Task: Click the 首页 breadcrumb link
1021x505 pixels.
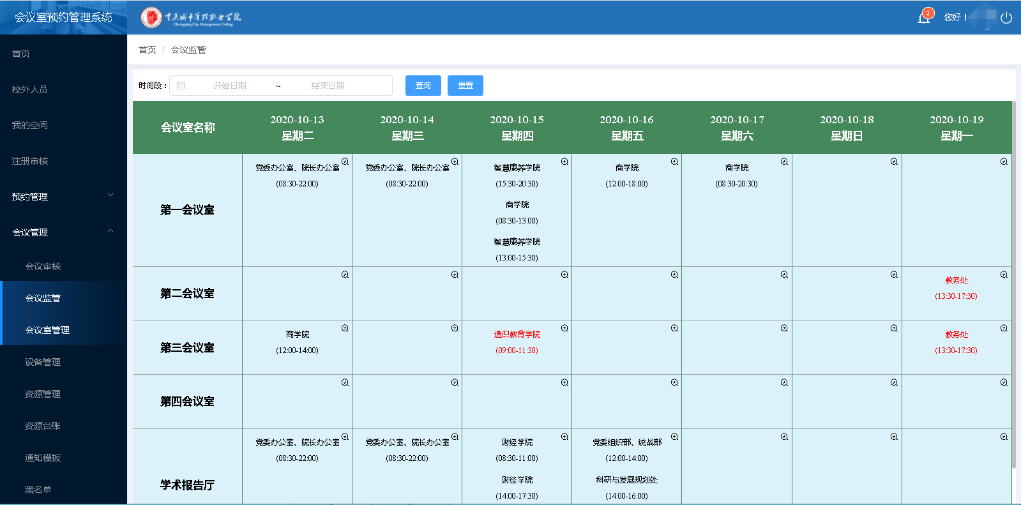Action: 147,50
